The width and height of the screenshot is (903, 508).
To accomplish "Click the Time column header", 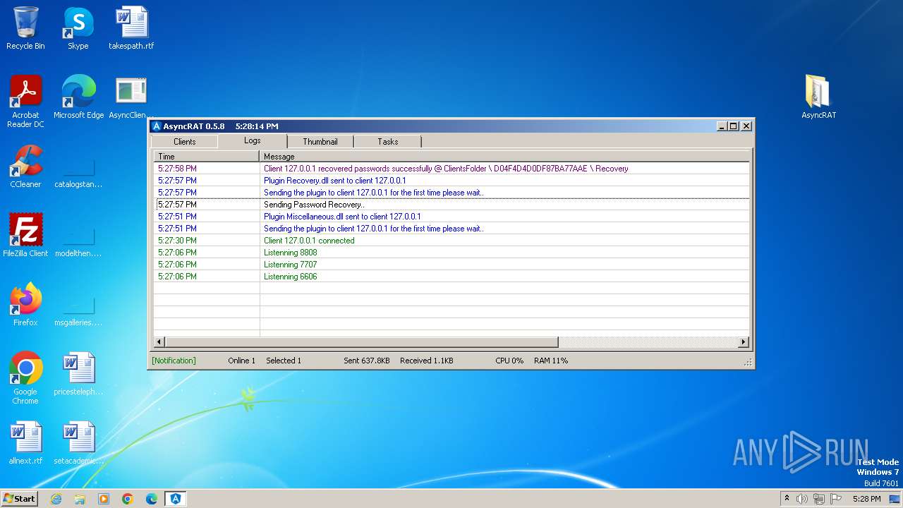I will pos(207,156).
